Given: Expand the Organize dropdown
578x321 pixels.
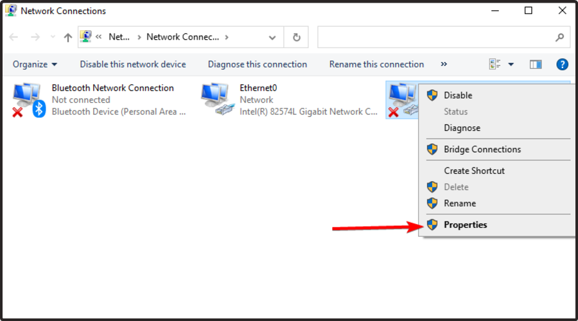Looking at the screenshot, I should [35, 64].
